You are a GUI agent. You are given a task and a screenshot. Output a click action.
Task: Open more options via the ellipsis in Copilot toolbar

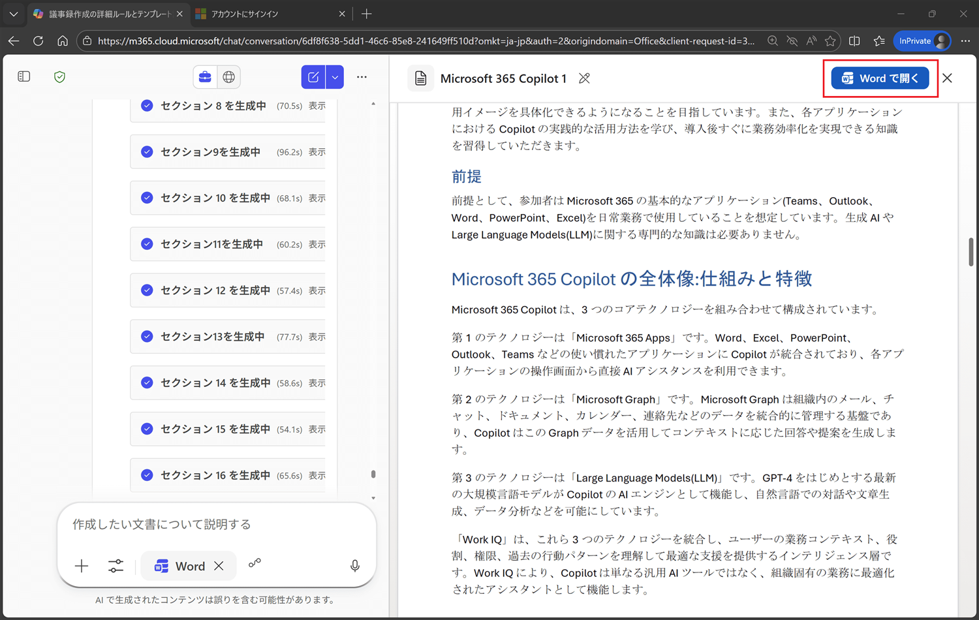[362, 76]
